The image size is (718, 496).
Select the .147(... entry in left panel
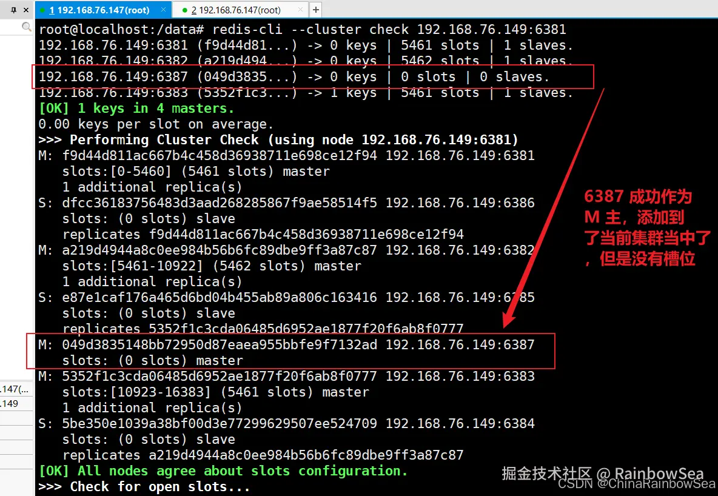[x=15, y=389]
